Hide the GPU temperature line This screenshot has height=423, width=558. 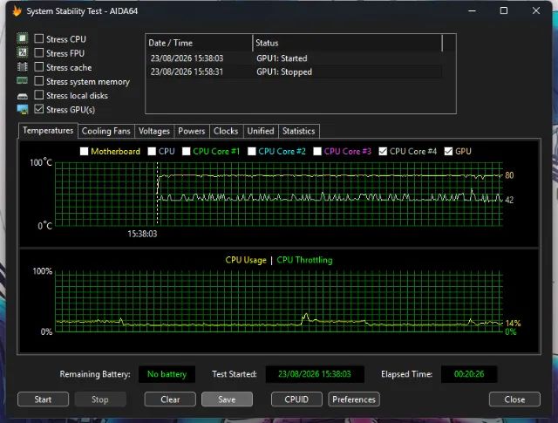pos(448,152)
